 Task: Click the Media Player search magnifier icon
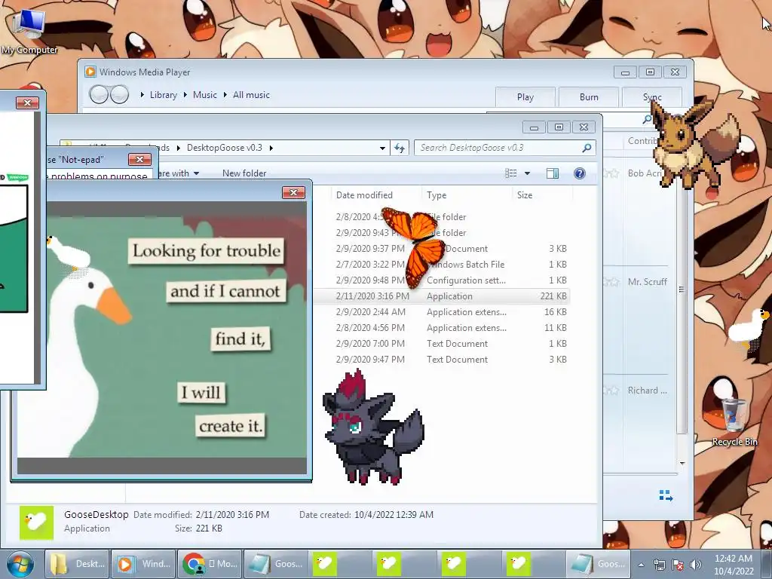point(647,119)
